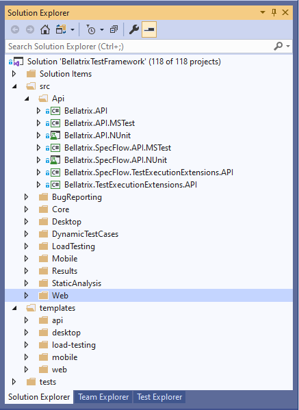299x410 pixels.
Task: Open the Window Position dropdown arrow
Action: tap(263, 12)
